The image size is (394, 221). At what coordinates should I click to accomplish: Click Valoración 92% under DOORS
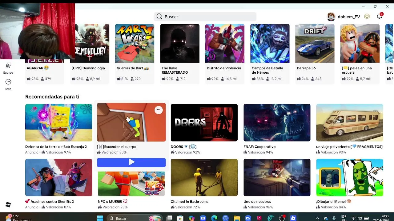click(185, 152)
